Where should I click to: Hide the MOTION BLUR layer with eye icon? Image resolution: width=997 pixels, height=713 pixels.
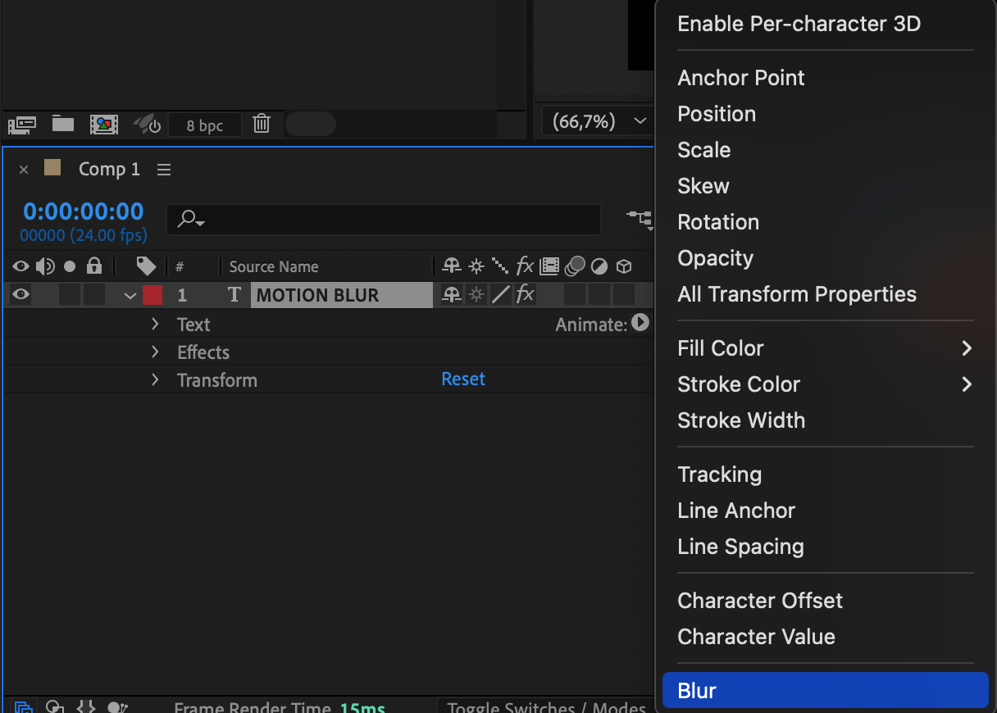(20, 295)
